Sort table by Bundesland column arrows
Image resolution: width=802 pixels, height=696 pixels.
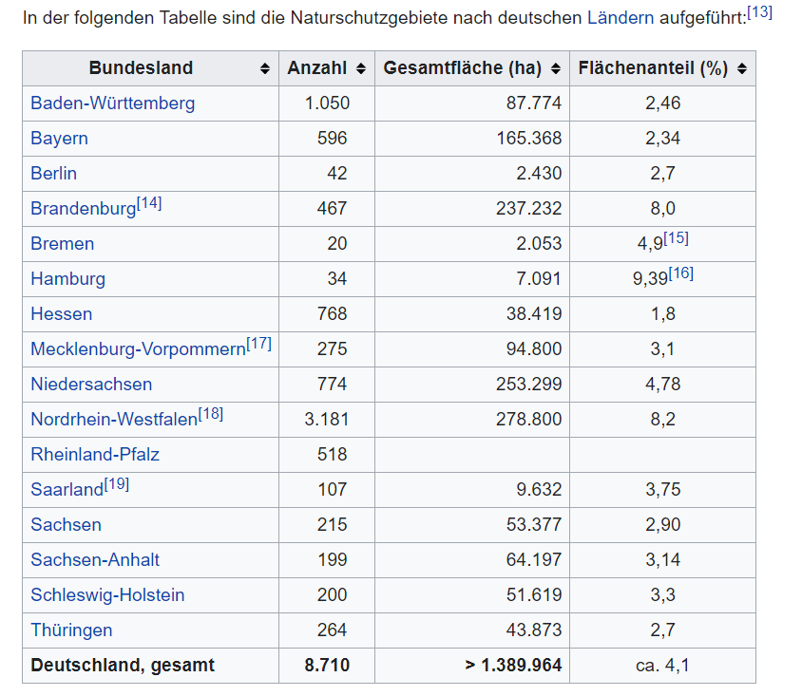(264, 69)
